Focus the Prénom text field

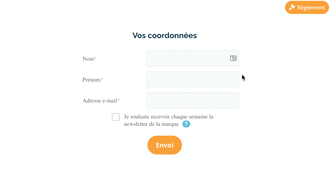193,80
